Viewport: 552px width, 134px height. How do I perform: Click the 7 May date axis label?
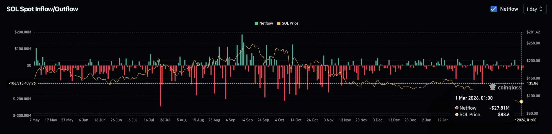click(x=34, y=120)
